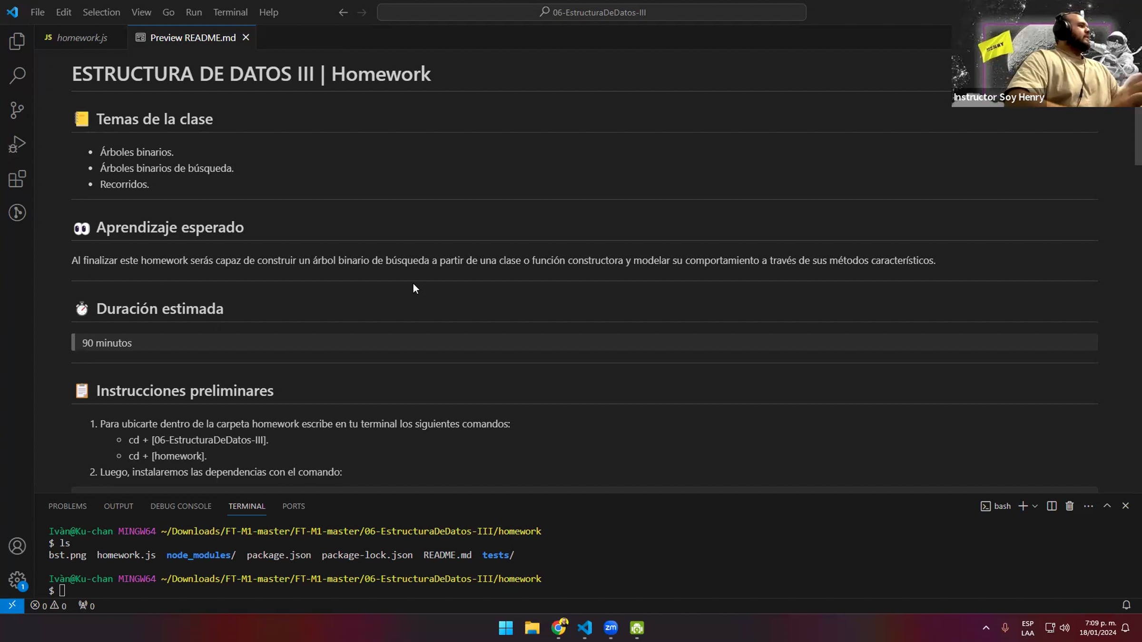Screen dimensions: 1142x642
Task: Open File Explorer from the taskbar
Action: pos(532,628)
